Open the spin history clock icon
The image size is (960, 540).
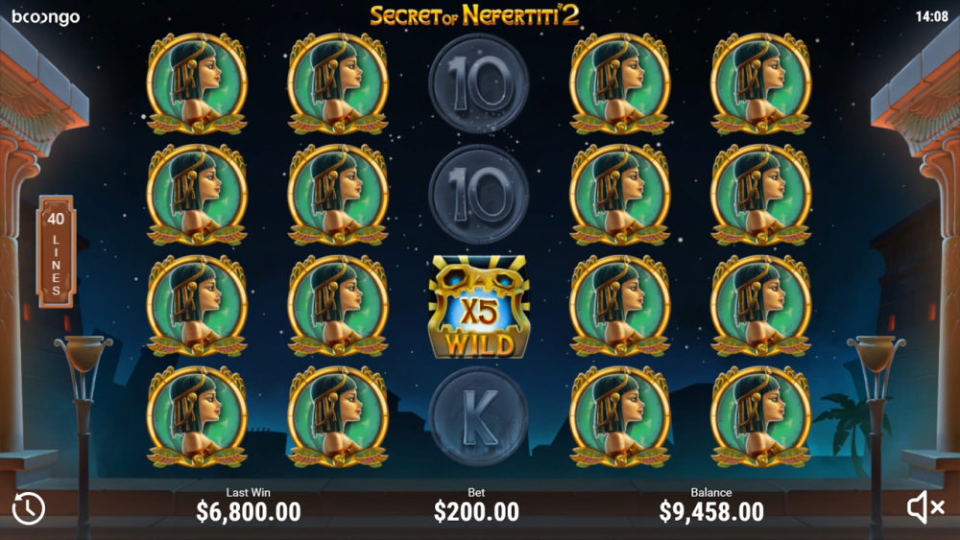29,508
